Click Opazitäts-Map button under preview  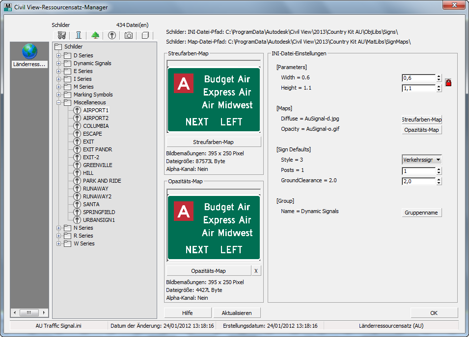[209, 271]
